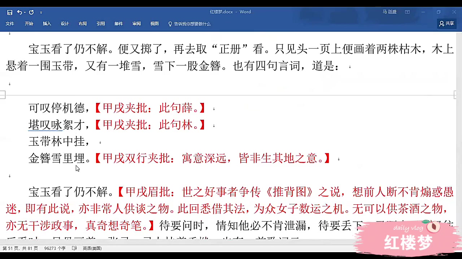Click the page count 第51页,共81页

pos(20,248)
